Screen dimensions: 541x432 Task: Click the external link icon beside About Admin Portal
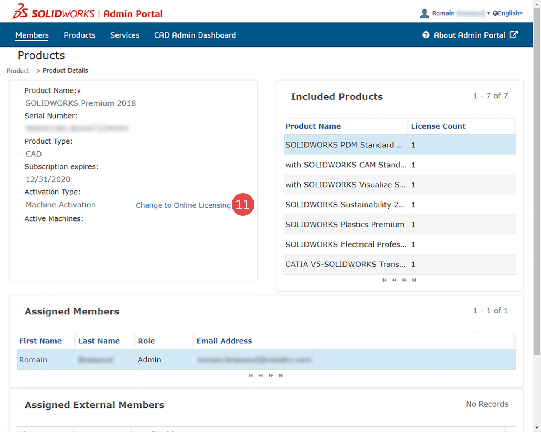(514, 35)
